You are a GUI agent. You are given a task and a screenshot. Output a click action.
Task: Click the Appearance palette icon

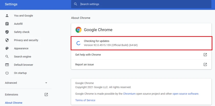[7, 48]
